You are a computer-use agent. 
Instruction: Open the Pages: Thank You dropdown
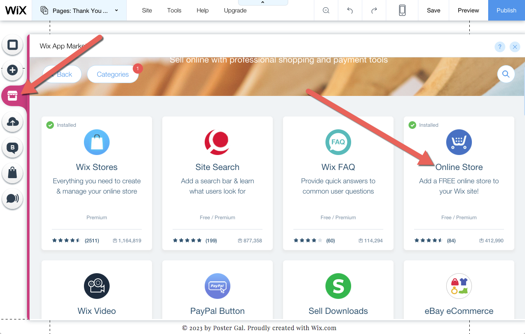(79, 10)
